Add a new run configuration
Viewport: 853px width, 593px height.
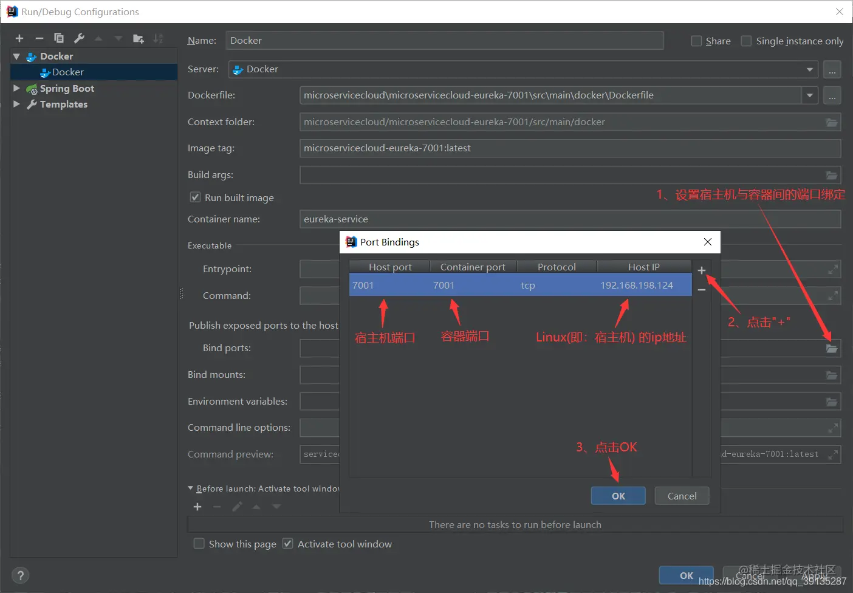[x=19, y=38]
